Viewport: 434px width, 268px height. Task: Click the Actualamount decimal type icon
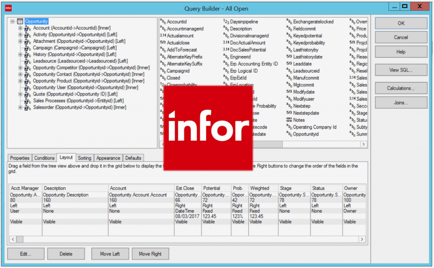[162, 36]
